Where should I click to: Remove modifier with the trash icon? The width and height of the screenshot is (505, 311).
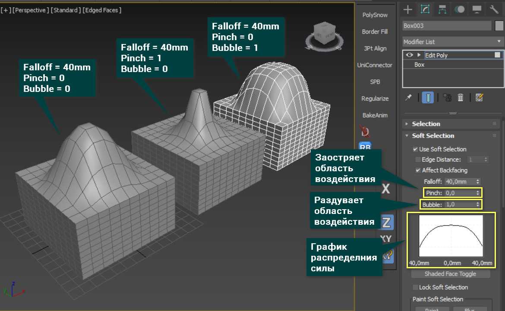point(461,97)
